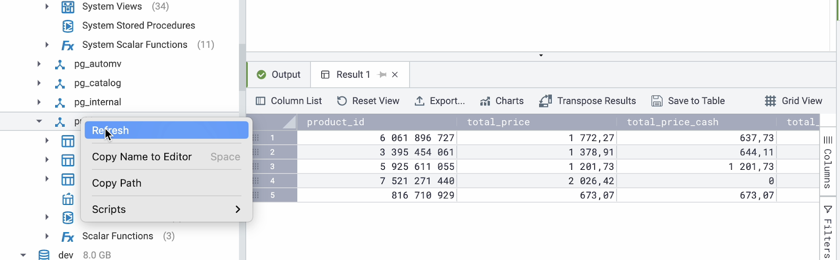
Task: Select the dev database in the tree
Action: click(x=66, y=255)
